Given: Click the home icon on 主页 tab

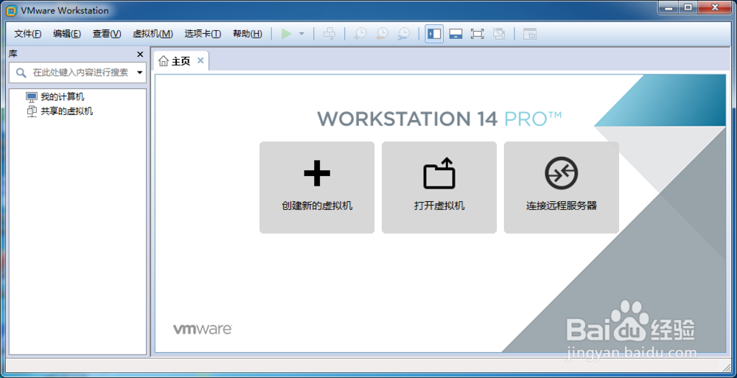Looking at the screenshot, I should [x=163, y=61].
